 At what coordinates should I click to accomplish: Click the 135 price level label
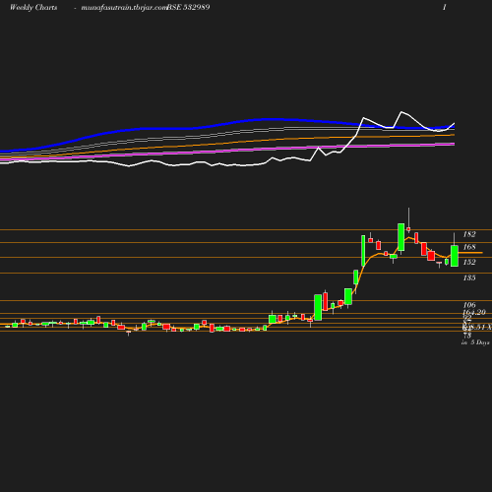(x=469, y=277)
